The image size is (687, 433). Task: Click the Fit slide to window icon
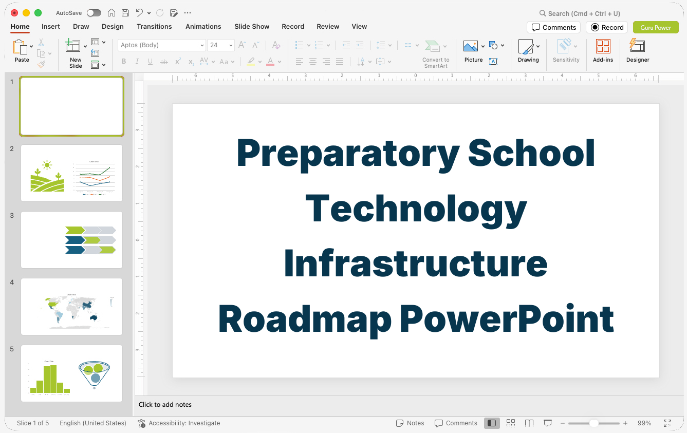click(x=667, y=423)
